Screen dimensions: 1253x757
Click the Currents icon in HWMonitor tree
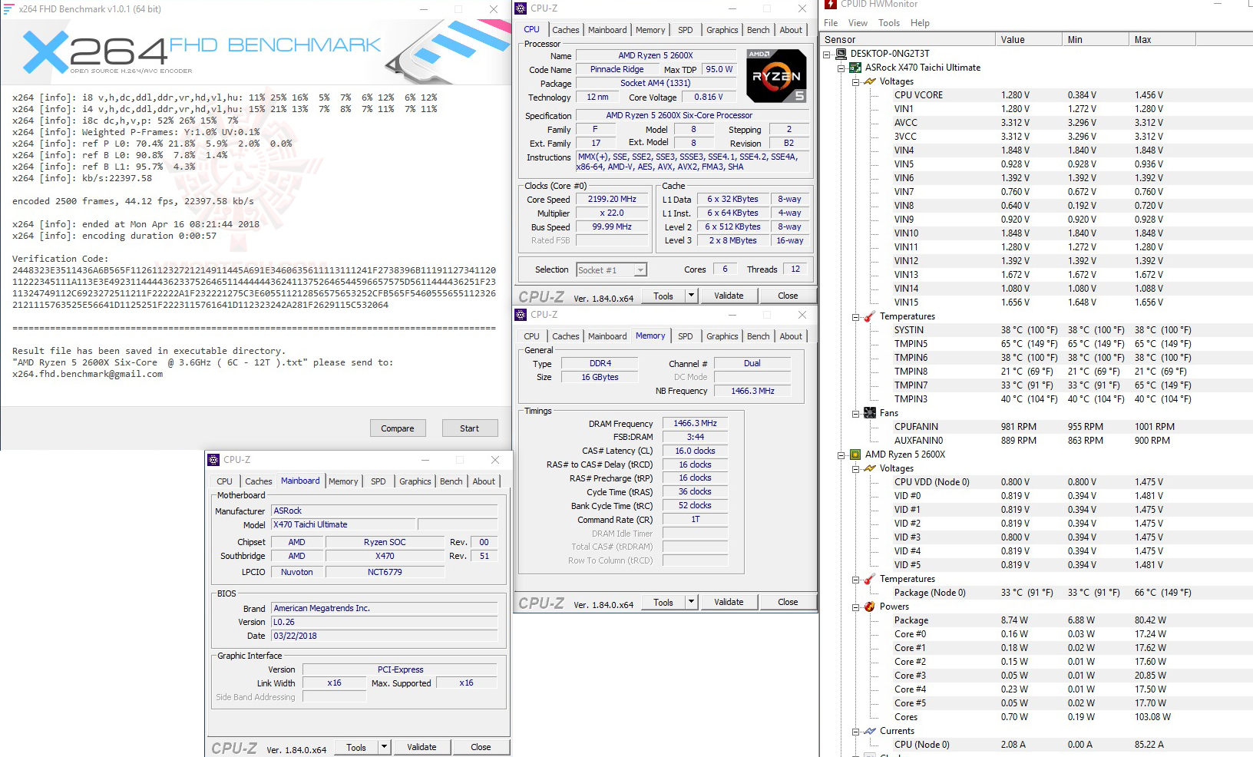pyautogui.click(x=870, y=731)
